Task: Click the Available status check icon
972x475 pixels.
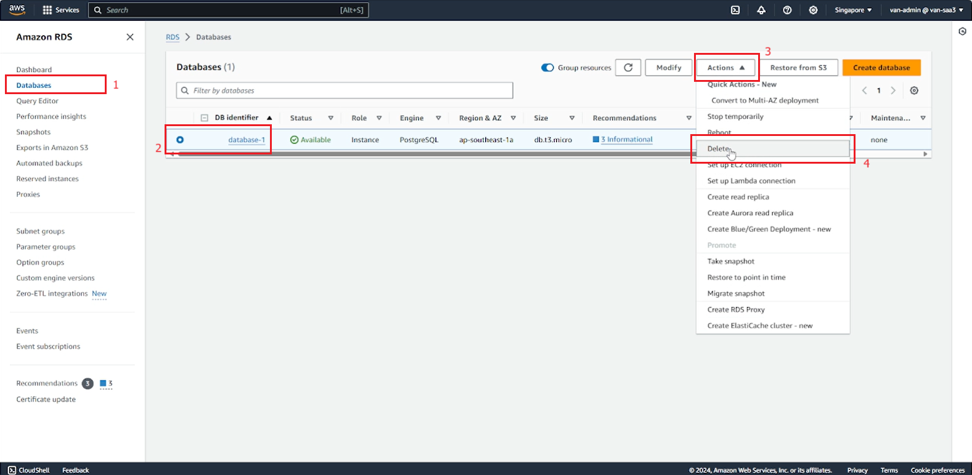Action: point(294,140)
